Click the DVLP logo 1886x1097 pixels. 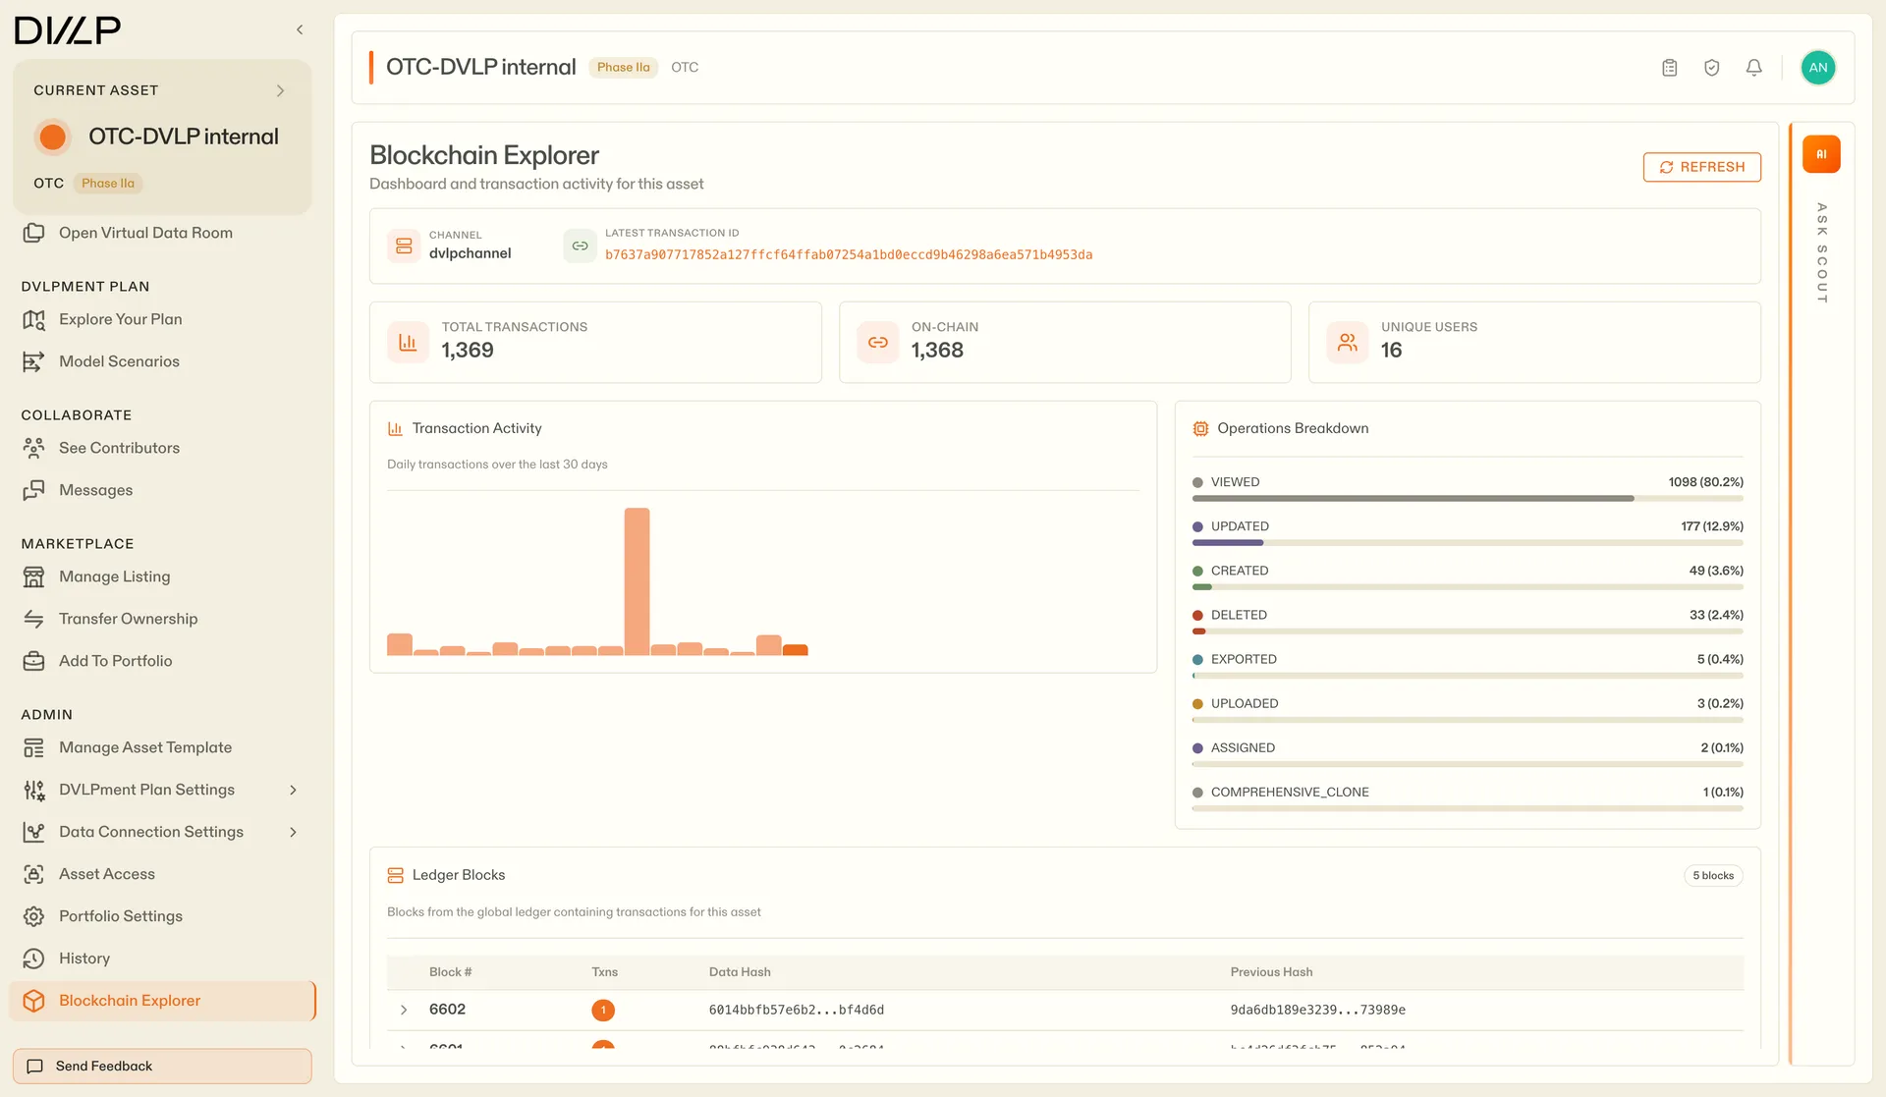pos(68,30)
